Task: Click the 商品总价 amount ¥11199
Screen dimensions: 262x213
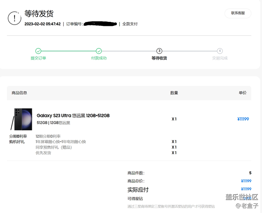Action: coord(246,181)
